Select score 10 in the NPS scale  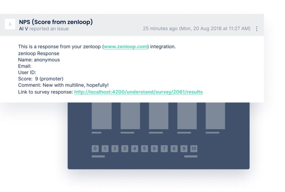click(x=194, y=149)
